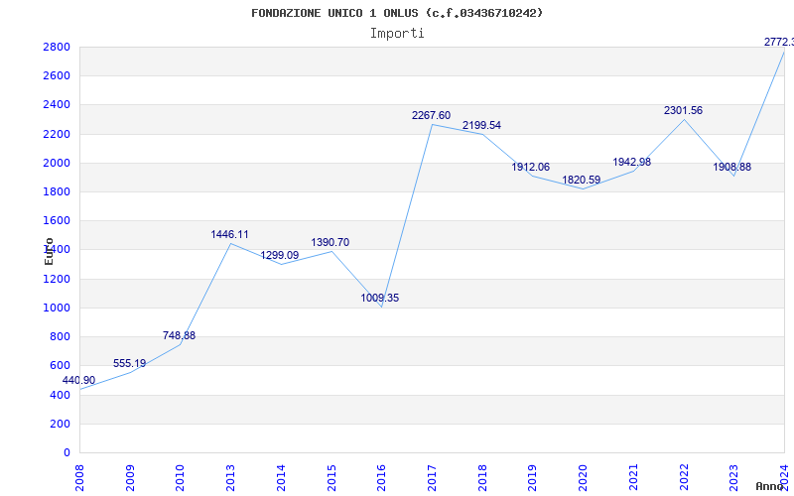
Task: Select the 1446.11 data label
Action: (230, 234)
